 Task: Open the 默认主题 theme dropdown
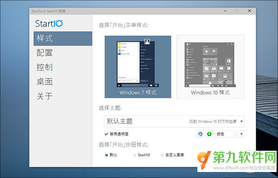(x=174, y=122)
